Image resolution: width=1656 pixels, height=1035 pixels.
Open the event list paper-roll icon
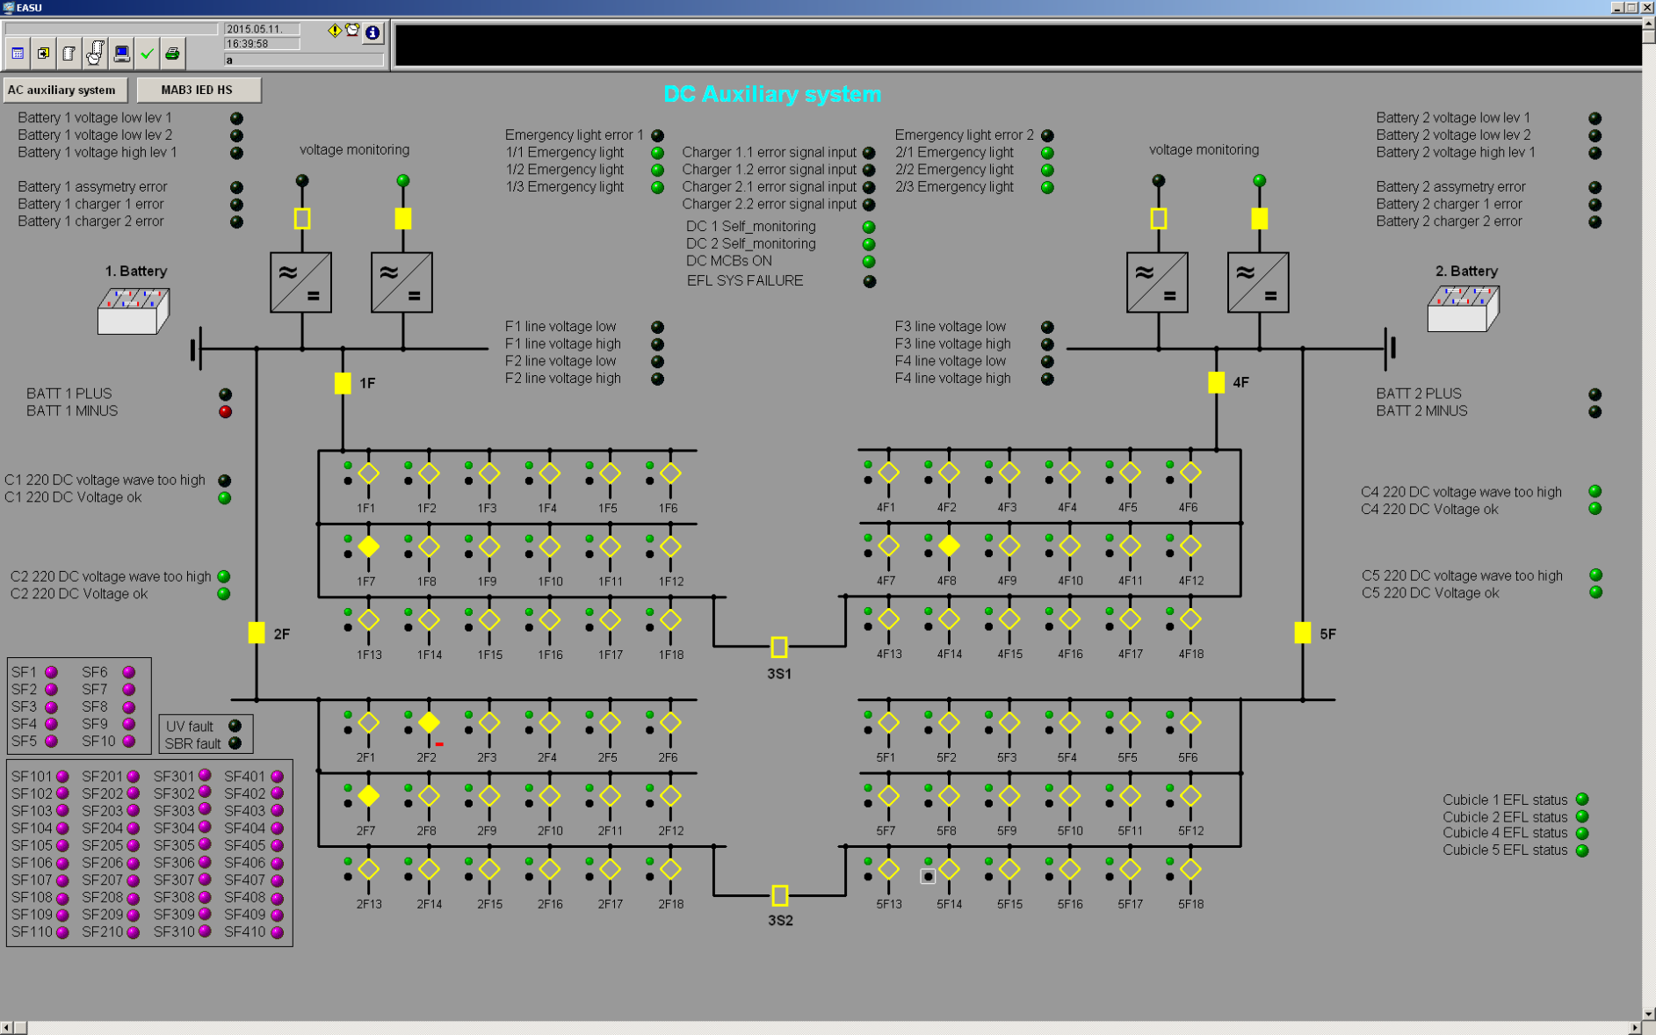click(69, 54)
